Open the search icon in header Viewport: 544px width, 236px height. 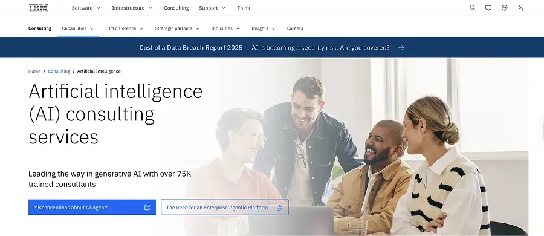click(473, 8)
